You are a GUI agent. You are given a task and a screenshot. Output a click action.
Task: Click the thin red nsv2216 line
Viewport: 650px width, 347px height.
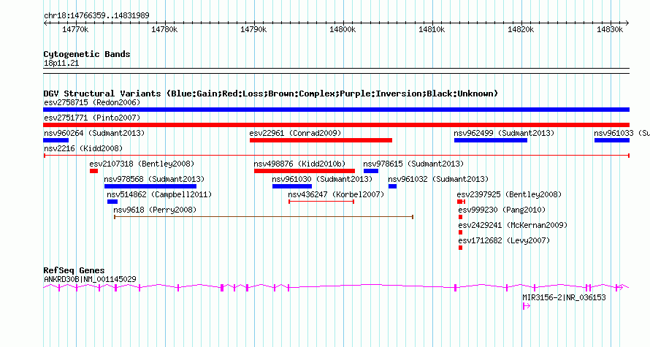pos(337,156)
